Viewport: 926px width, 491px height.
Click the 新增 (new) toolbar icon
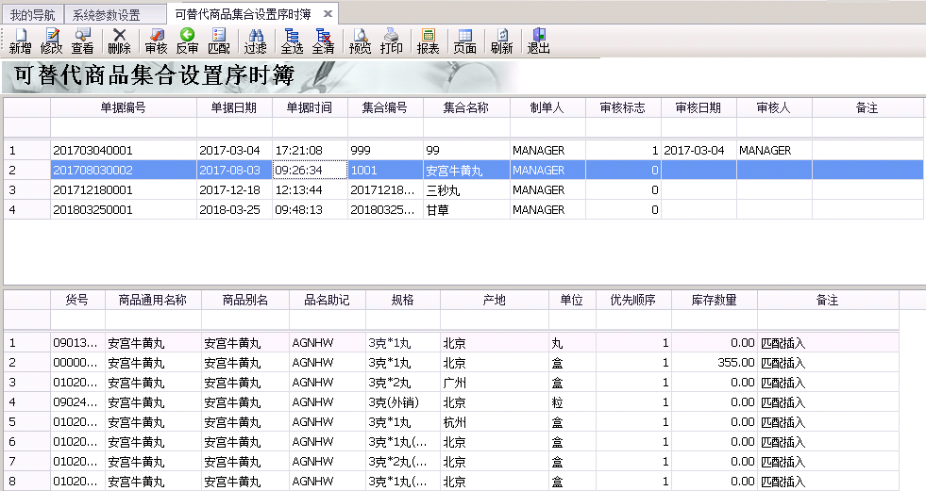point(20,41)
